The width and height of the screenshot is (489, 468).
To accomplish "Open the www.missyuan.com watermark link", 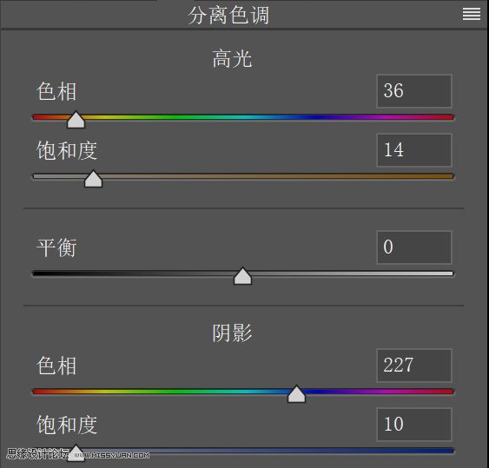I will tap(111, 455).
